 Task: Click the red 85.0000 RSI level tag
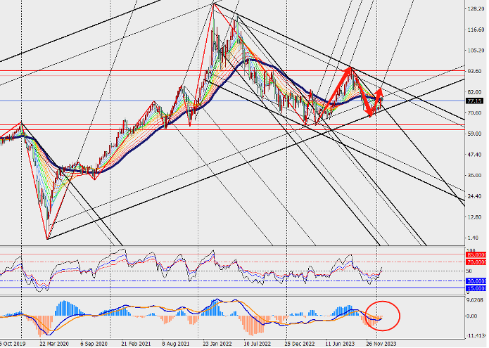(476, 254)
